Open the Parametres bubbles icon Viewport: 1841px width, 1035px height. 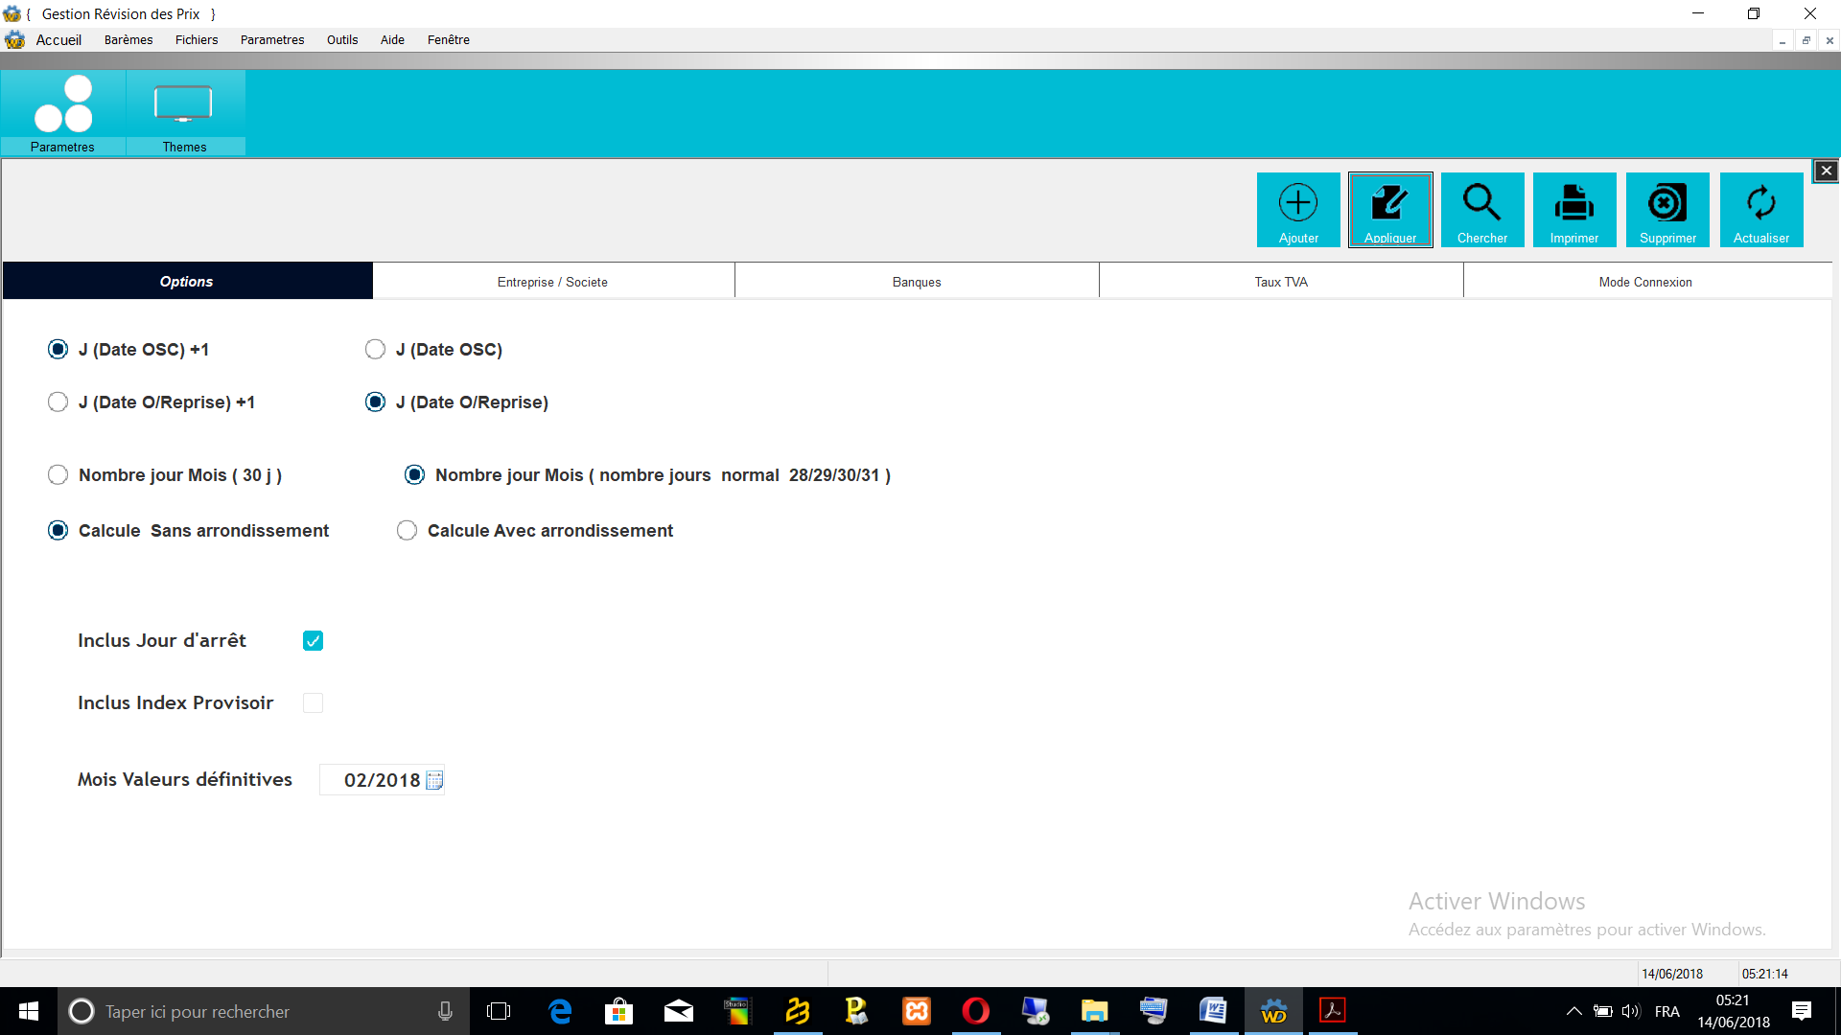(63, 105)
